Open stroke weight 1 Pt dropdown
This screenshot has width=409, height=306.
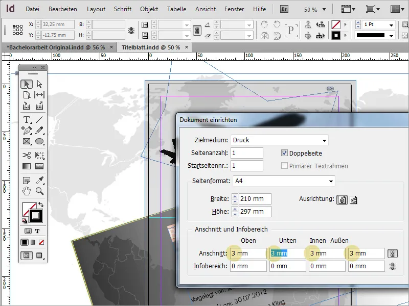[391, 25]
